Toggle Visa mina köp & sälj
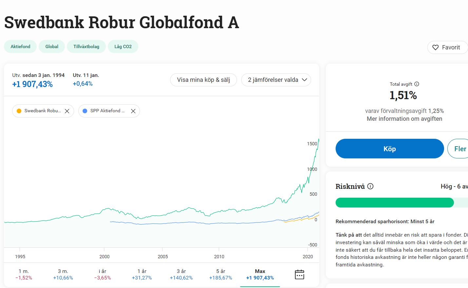The height and width of the screenshot is (288, 468). pyautogui.click(x=203, y=80)
